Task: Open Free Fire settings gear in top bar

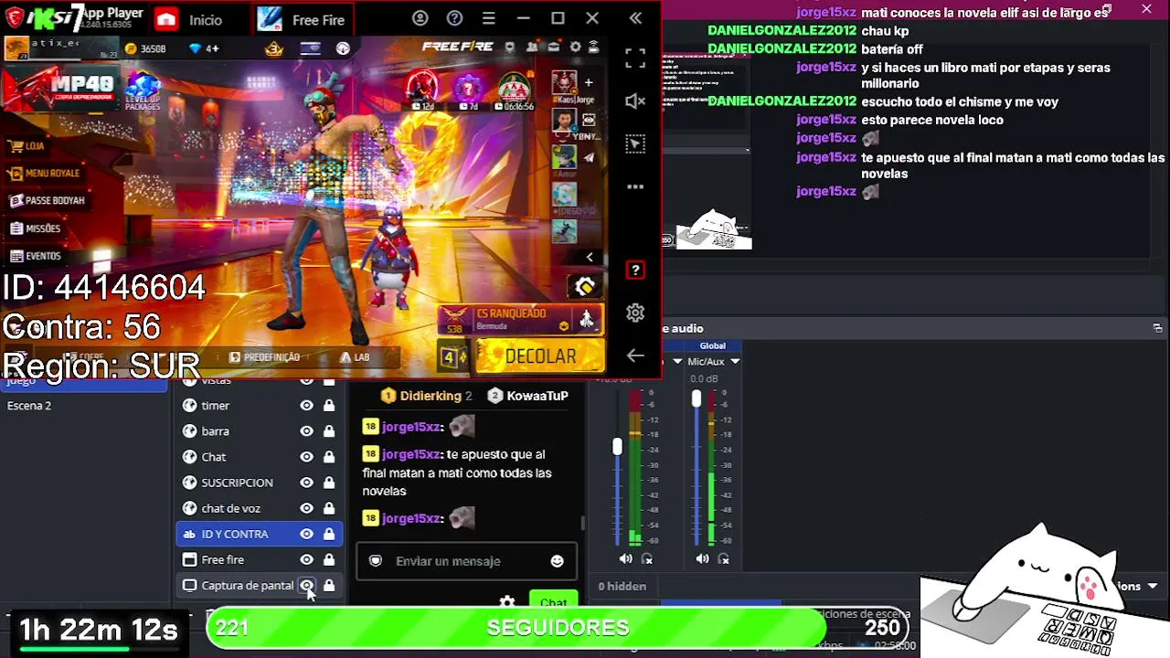Action: (x=575, y=48)
